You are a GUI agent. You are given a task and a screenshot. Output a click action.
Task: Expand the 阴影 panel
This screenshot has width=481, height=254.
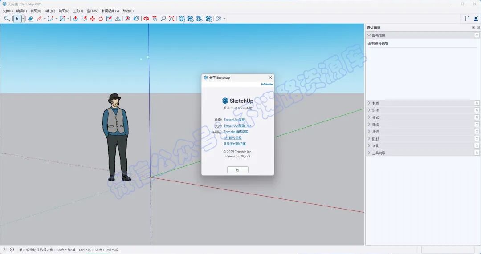pos(369,138)
